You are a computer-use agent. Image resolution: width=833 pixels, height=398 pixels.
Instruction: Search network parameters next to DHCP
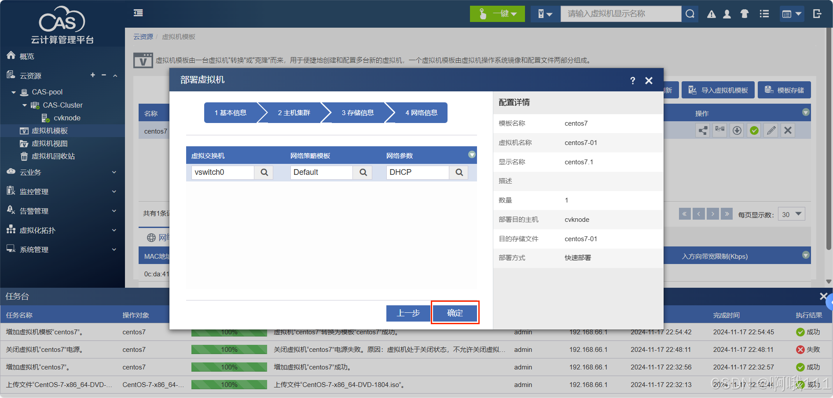[x=459, y=172]
